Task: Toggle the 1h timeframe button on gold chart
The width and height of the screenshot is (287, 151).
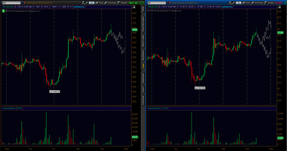Action: click(x=91, y=3)
